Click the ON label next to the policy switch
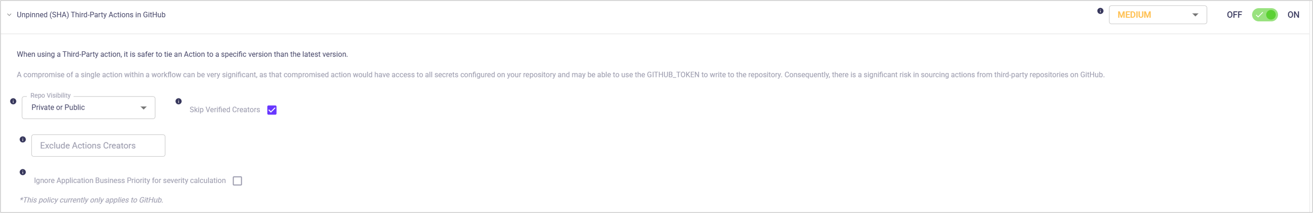Screen dimensions: 1313x213 point(1293,15)
